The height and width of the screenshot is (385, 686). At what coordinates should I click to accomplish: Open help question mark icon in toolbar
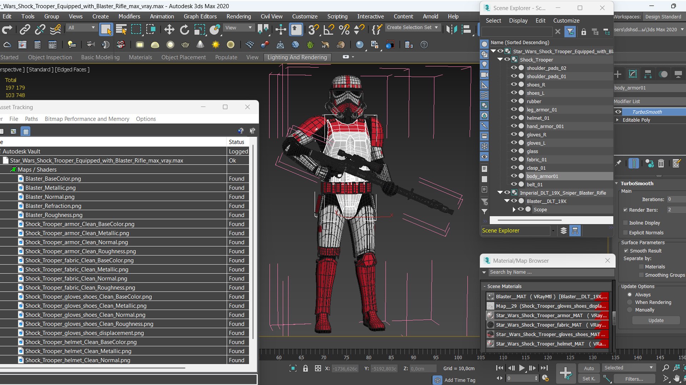coord(424,45)
